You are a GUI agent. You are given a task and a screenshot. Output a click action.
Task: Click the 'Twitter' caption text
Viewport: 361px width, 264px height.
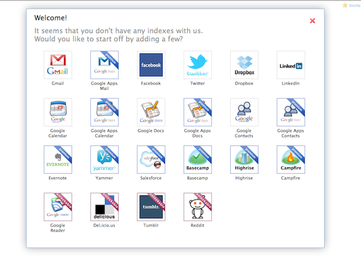pos(197,83)
